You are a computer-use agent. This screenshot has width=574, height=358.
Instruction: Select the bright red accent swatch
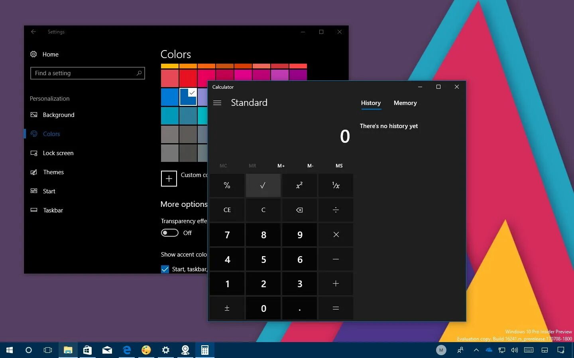coord(188,78)
